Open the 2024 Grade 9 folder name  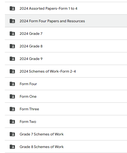coord(31,59)
